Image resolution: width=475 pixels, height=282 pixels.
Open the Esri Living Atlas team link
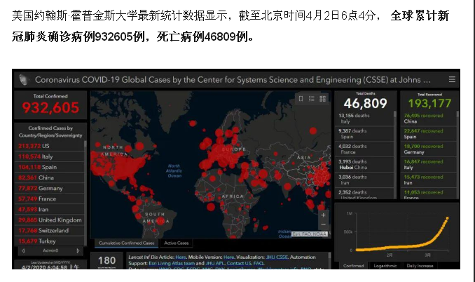pos(172,263)
